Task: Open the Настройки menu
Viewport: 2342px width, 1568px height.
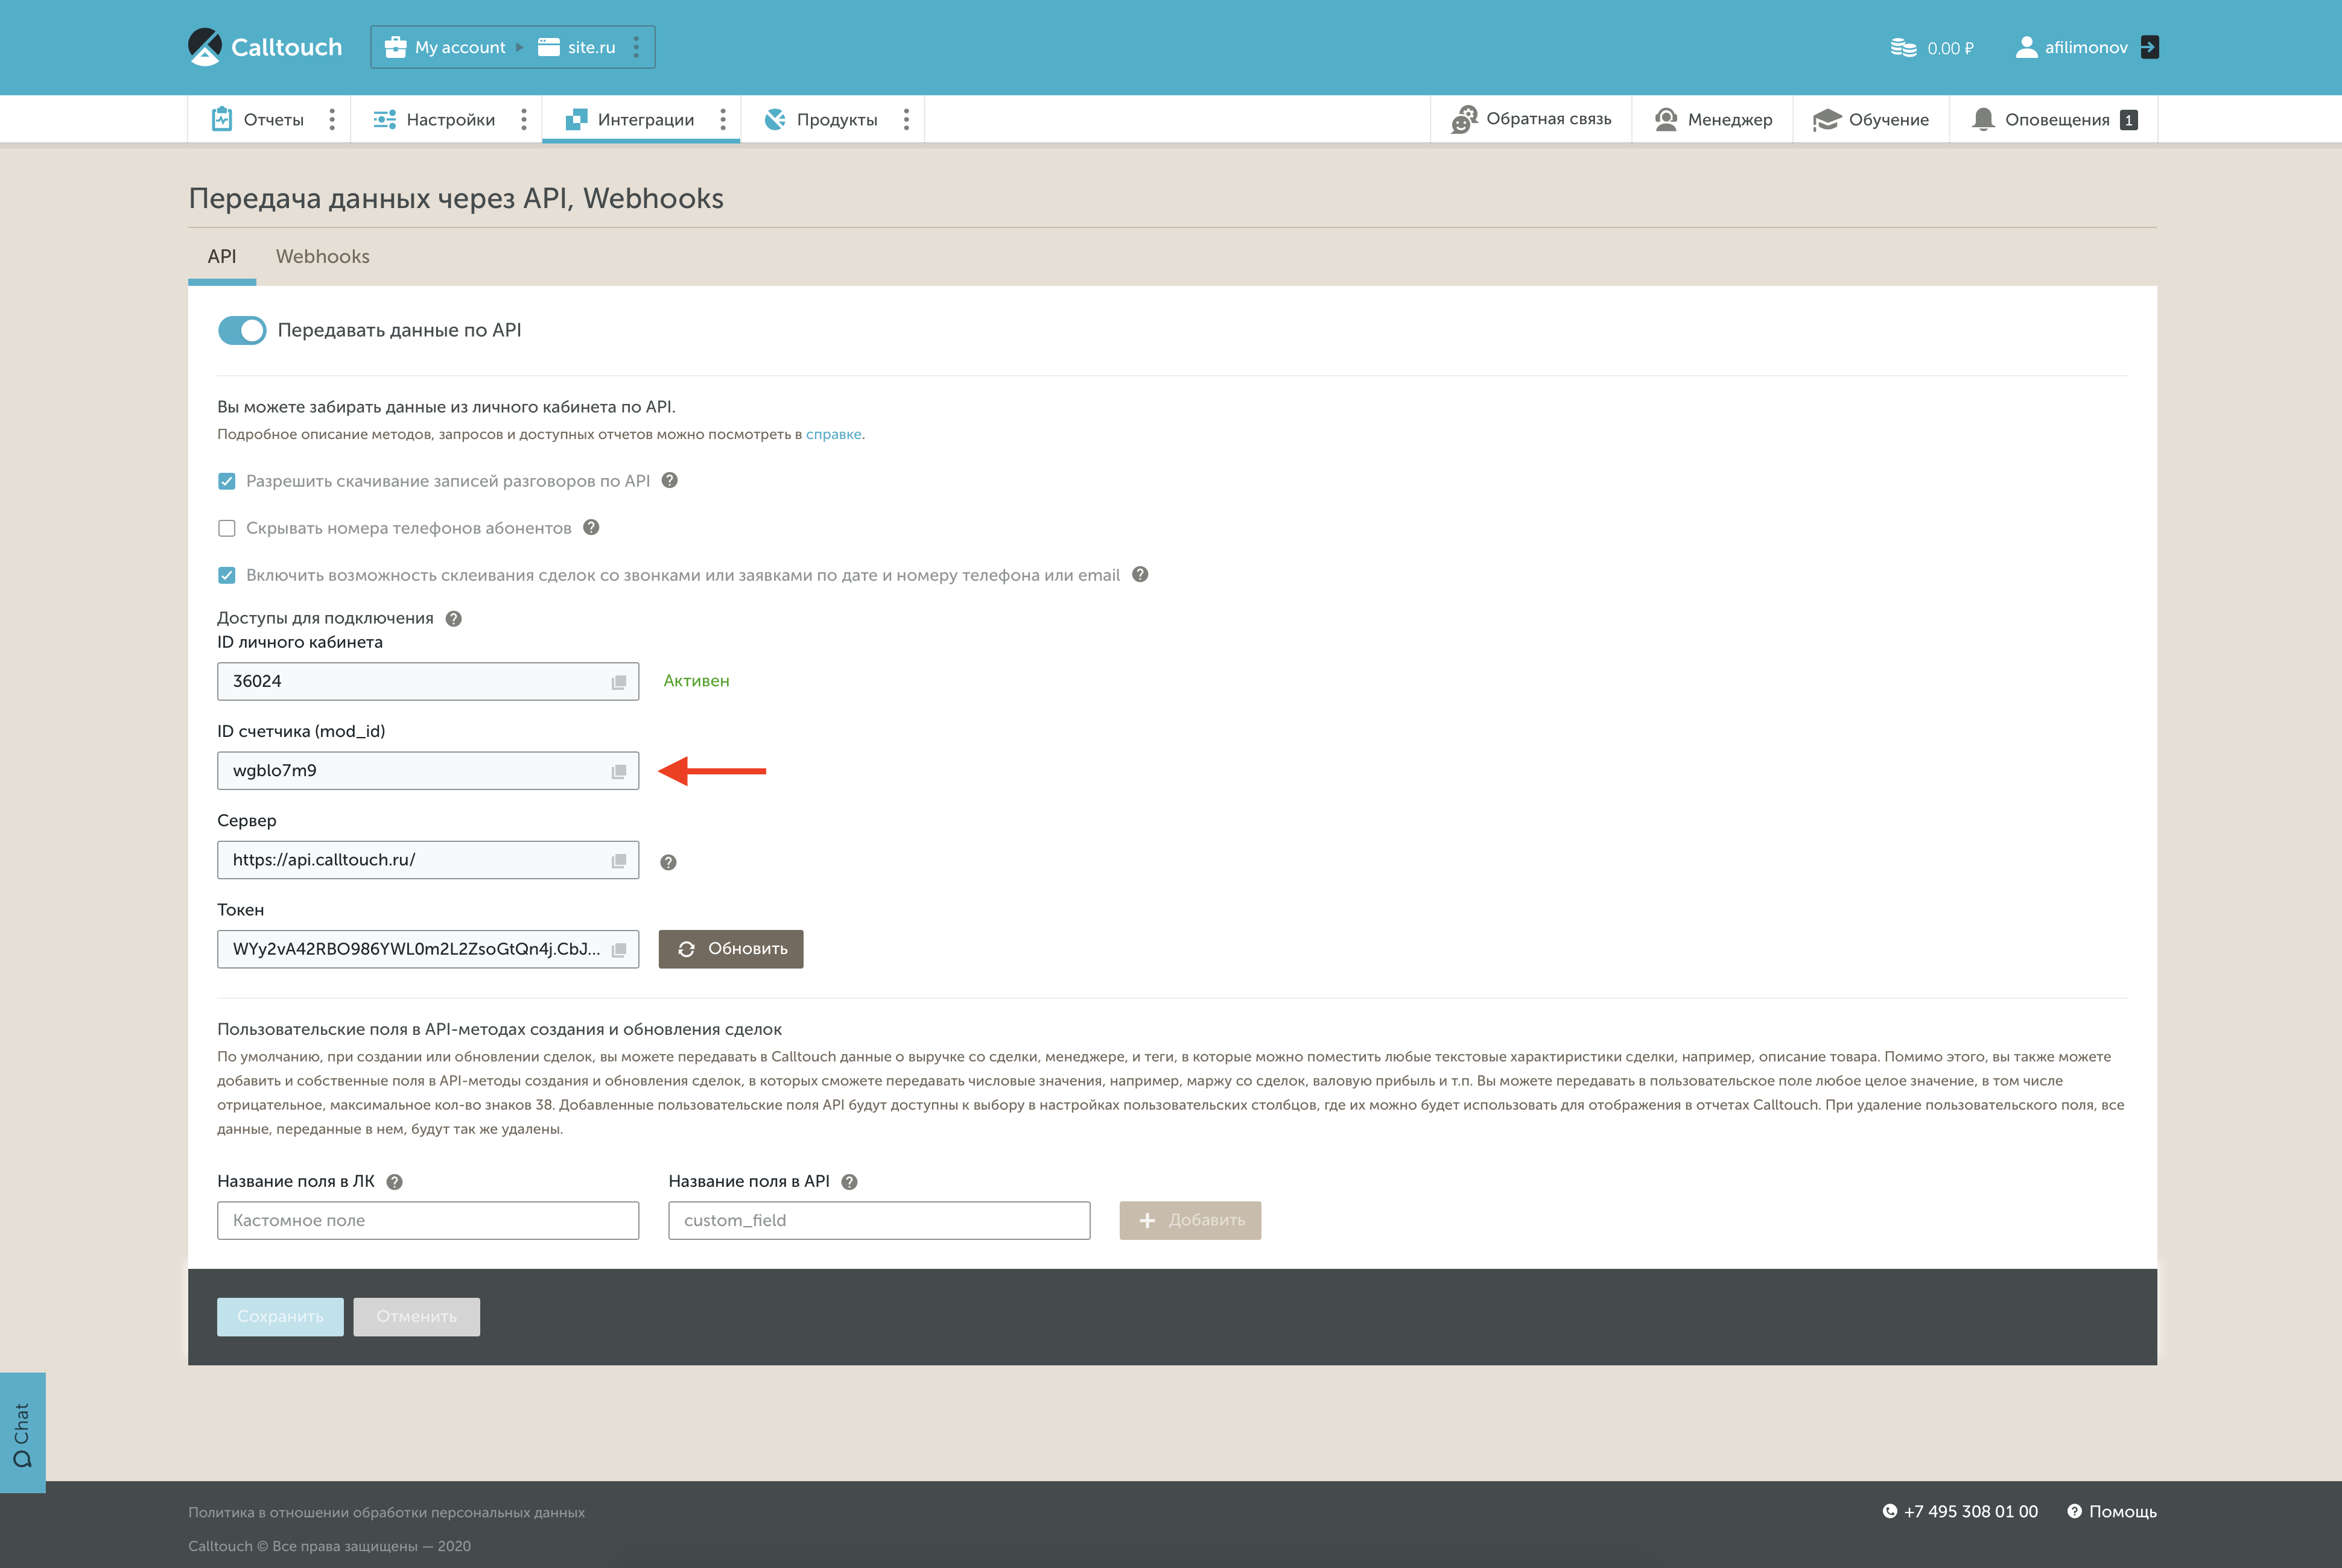Action: click(434, 119)
